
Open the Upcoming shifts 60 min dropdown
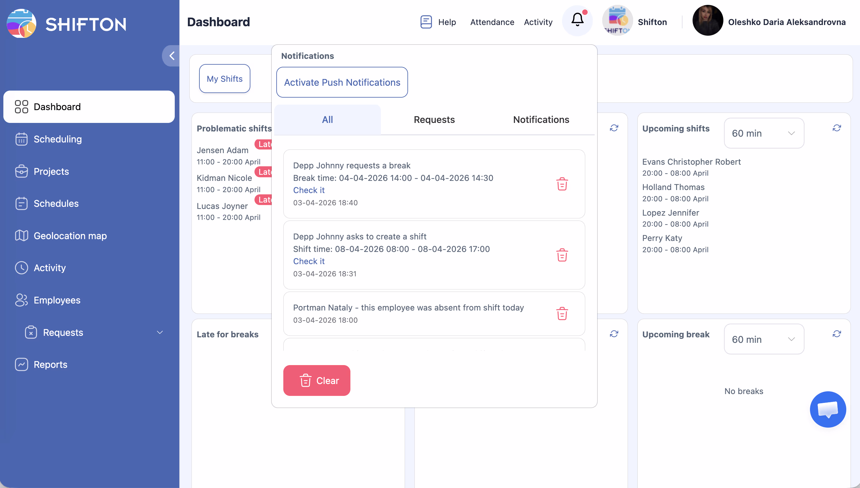pos(764,133)
